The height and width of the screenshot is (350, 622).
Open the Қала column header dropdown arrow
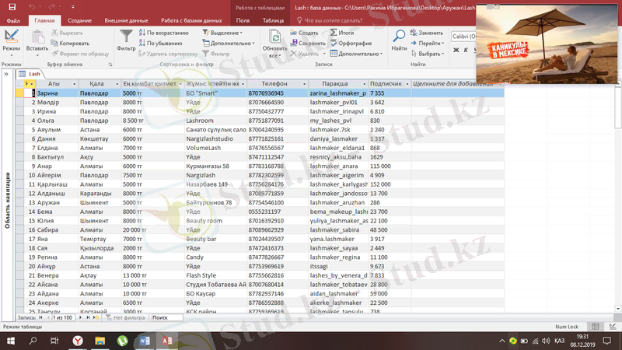point(117,83)
